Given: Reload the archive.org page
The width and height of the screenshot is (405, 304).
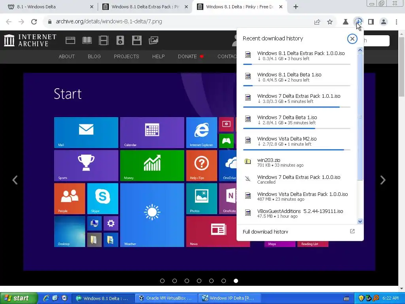Looking at the screenshot, I should tap(34, 22).
